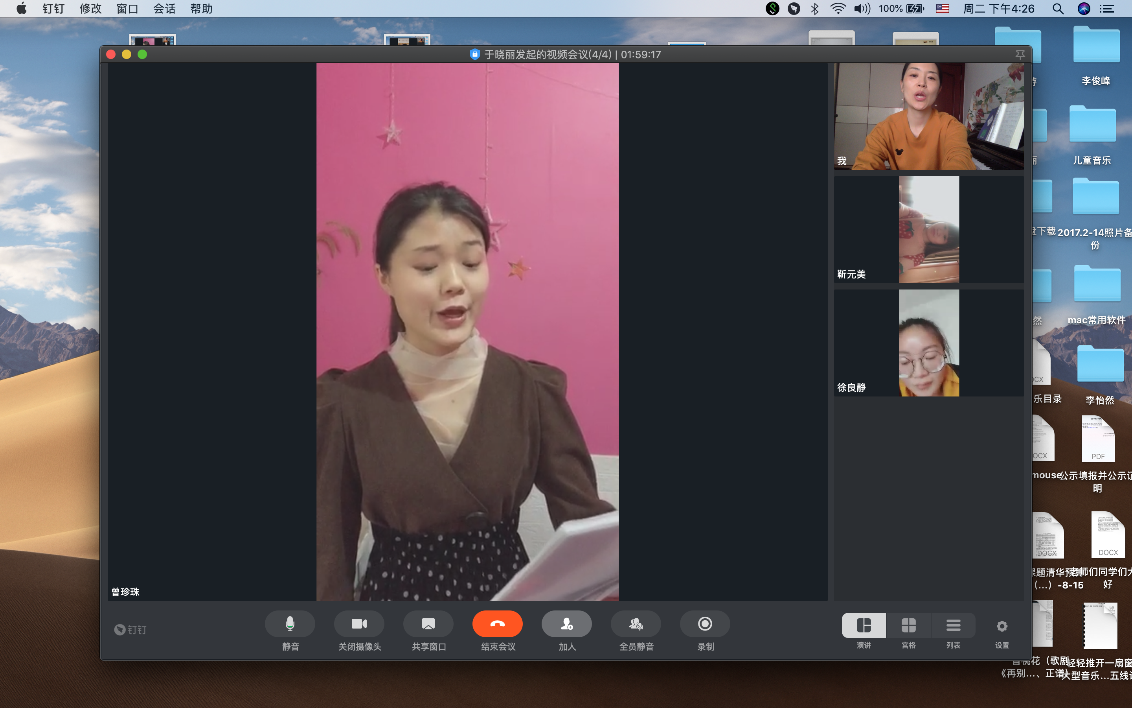Image resolution: width=1132 pixels, height=708 pixels.
Task: End the meeting with the red 结束会议 button
Action: 497,624
